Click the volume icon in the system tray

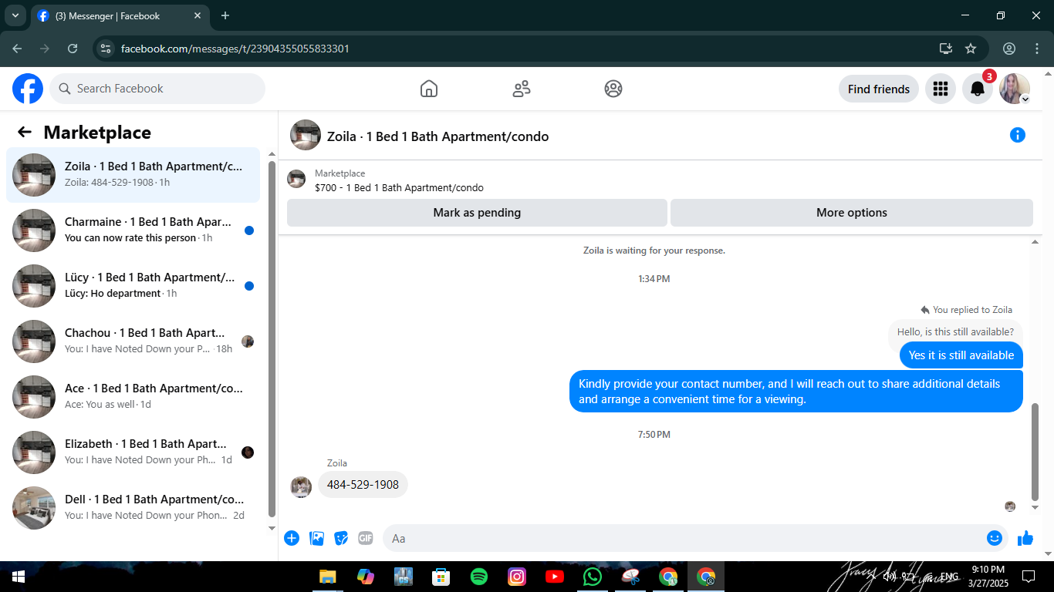point(890,577)
